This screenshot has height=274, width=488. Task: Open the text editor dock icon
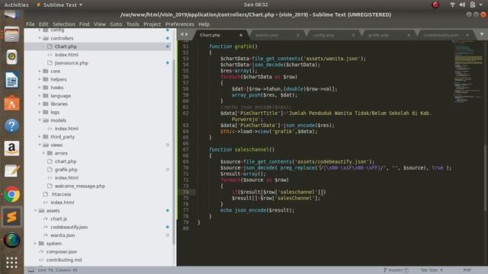coord(12,171)
